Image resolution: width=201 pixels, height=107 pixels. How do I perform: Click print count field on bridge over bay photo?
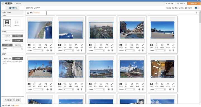click(x=99, y=89)
